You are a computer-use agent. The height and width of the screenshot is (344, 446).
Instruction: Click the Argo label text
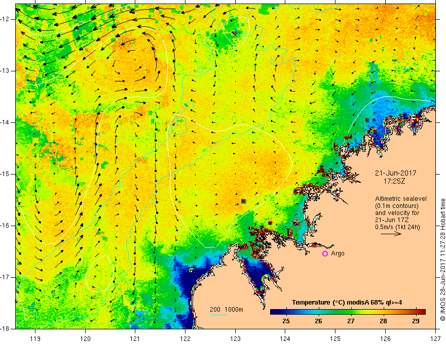point(338,253)
